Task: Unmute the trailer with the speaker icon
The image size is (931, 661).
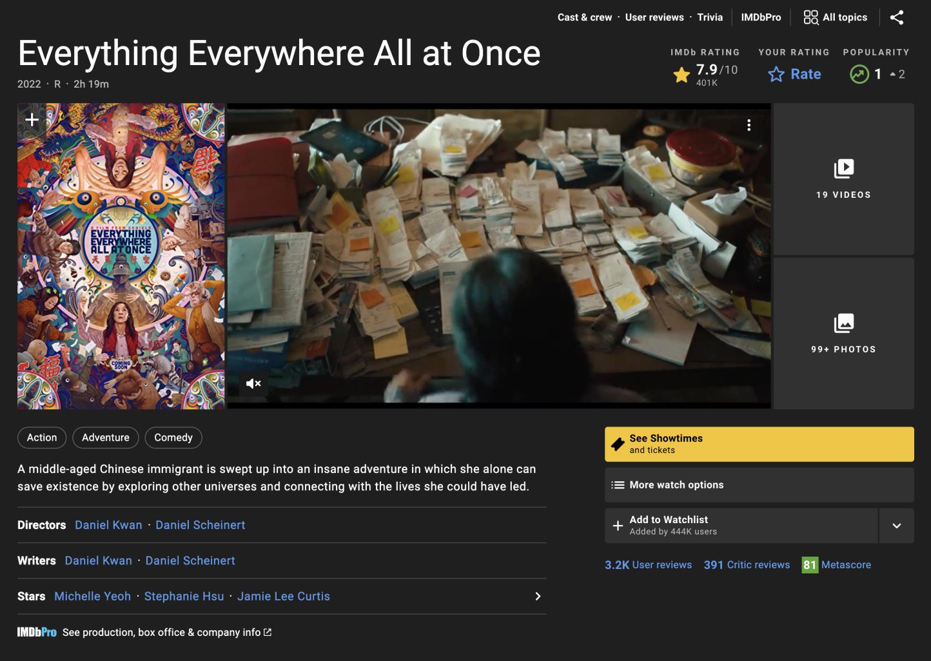Action: 253,383
